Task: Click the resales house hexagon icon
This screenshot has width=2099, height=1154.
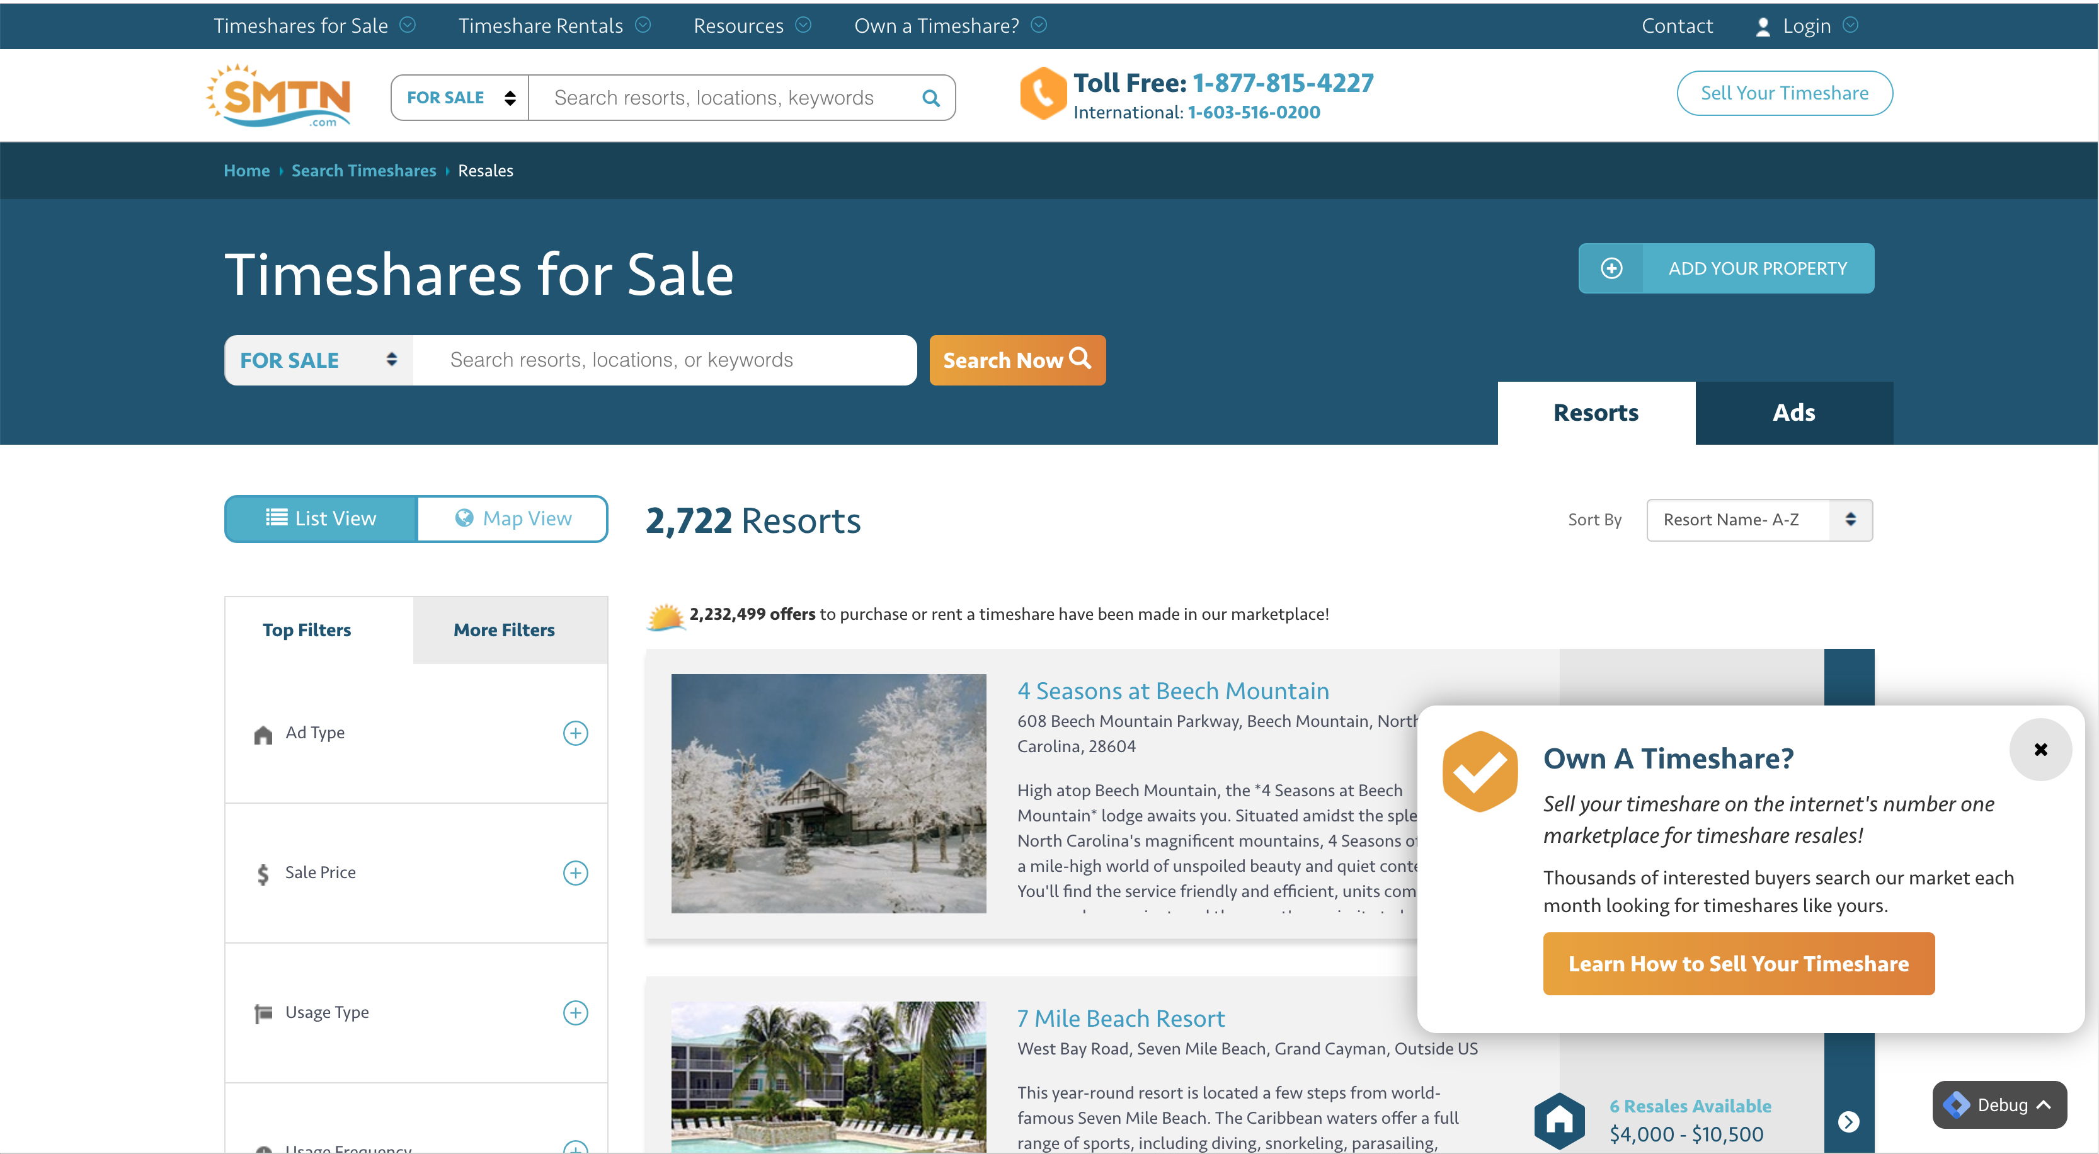Action: point(1559,1121)
